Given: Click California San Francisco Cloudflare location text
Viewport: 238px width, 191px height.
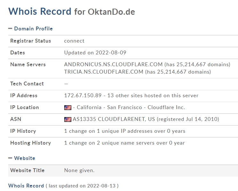Looking at the screenshot, I should (x=129, y=107).
